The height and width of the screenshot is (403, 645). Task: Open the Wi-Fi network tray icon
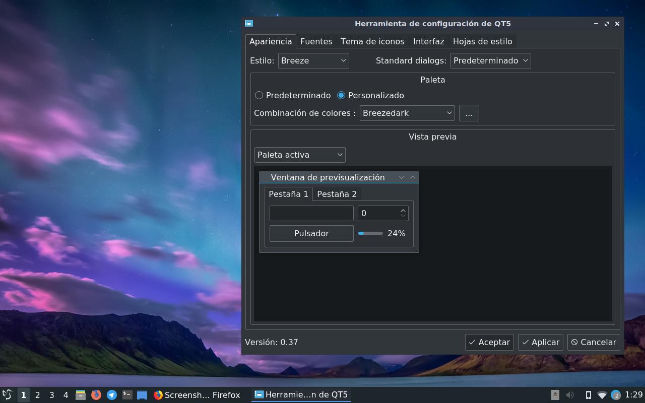[x=602, y=395]
